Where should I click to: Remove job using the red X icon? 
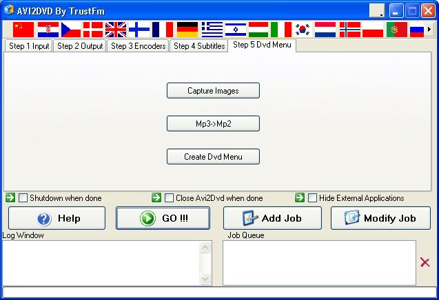pos(425,263)
